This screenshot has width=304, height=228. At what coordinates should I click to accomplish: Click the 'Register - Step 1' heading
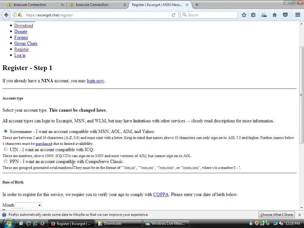(27, 68)
